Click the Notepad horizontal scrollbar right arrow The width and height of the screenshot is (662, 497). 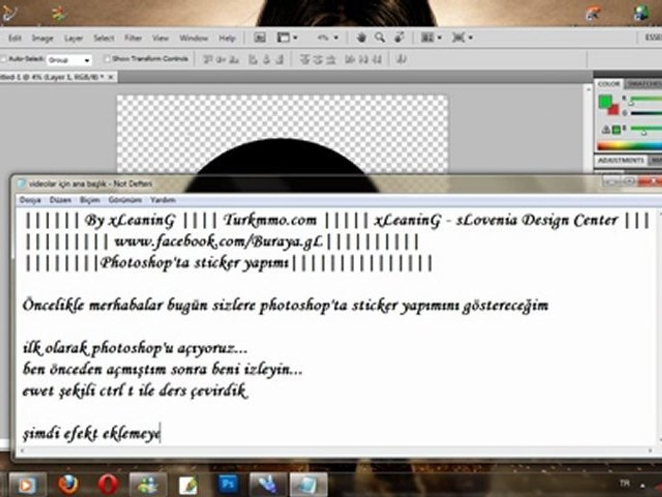pyautogui.click(x=650, y=451)
